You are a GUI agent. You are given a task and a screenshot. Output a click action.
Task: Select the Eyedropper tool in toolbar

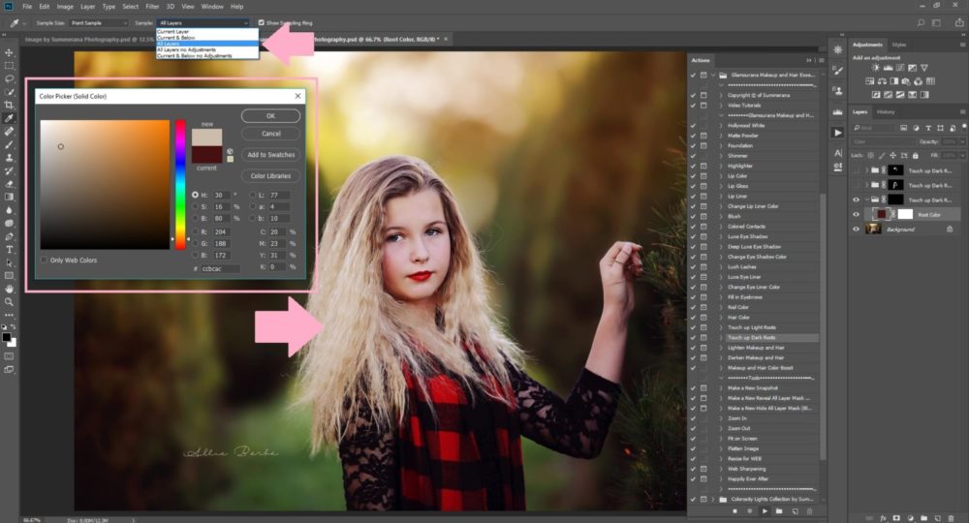(x=10, y=118)
